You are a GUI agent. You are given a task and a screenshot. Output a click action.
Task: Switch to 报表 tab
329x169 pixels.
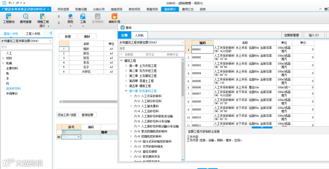tap(203, 9)
